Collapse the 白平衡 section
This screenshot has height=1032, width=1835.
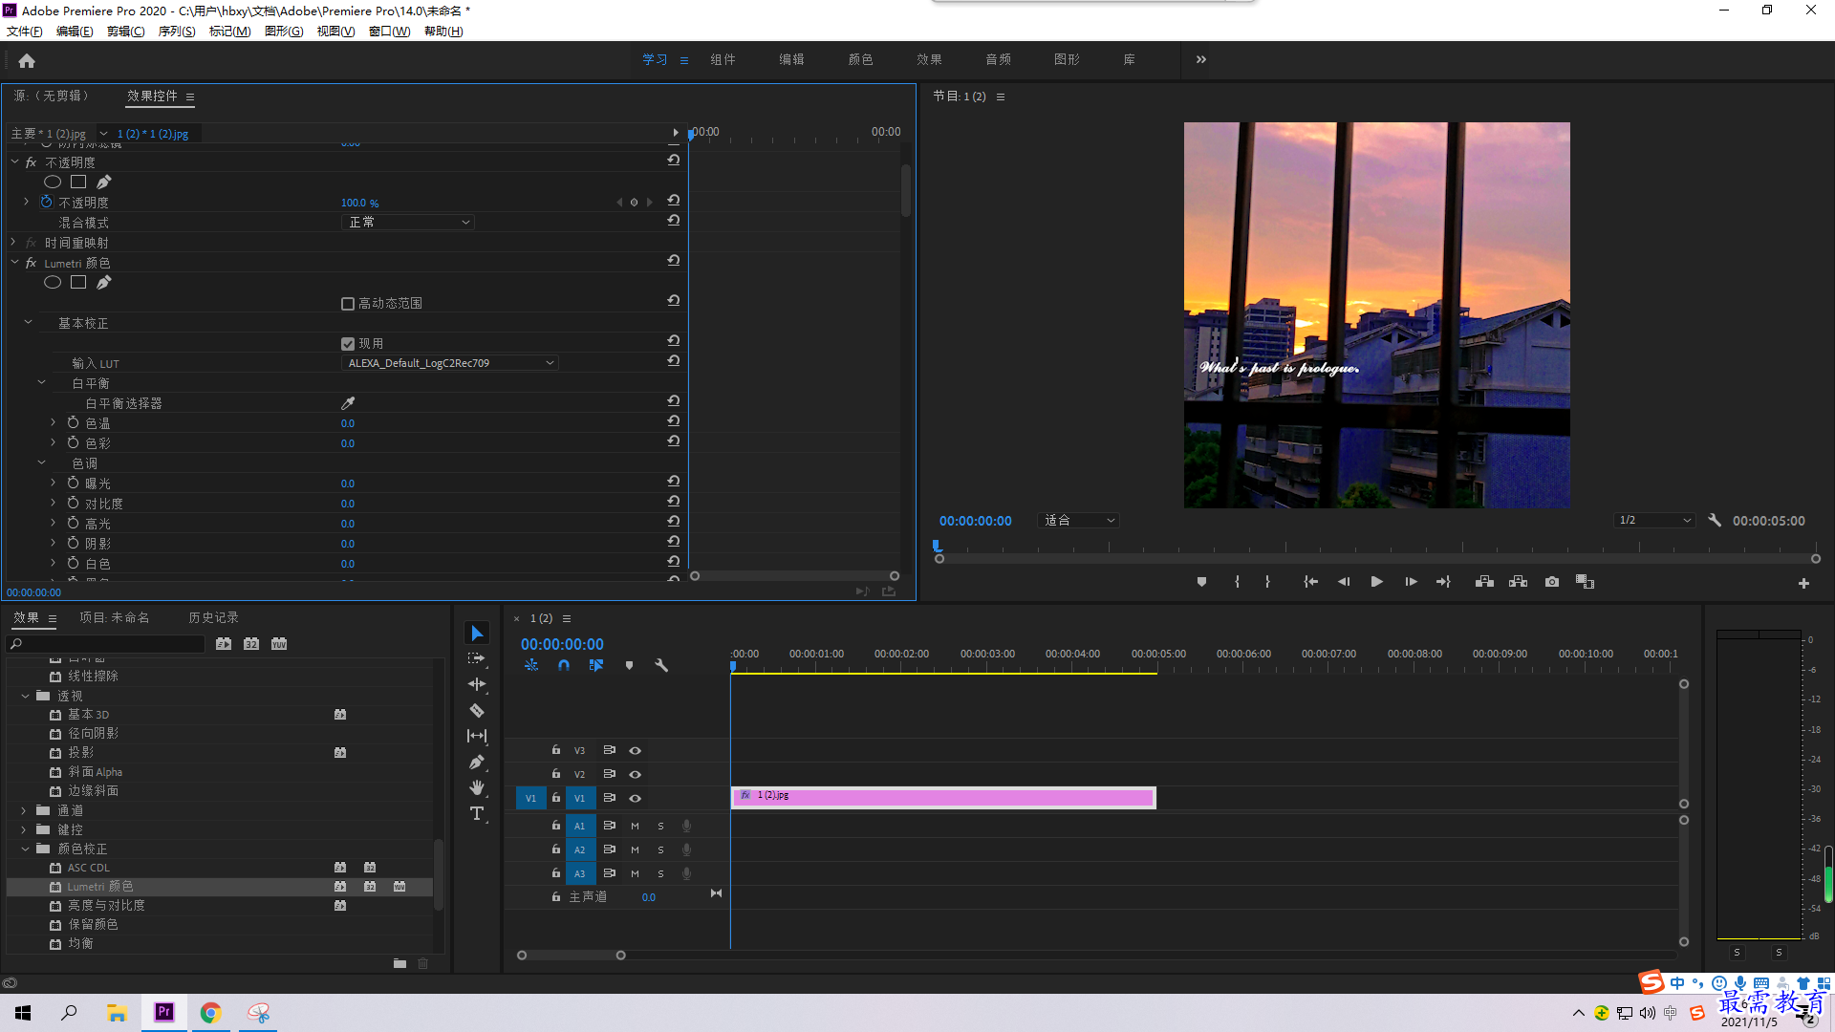(41, 383)
